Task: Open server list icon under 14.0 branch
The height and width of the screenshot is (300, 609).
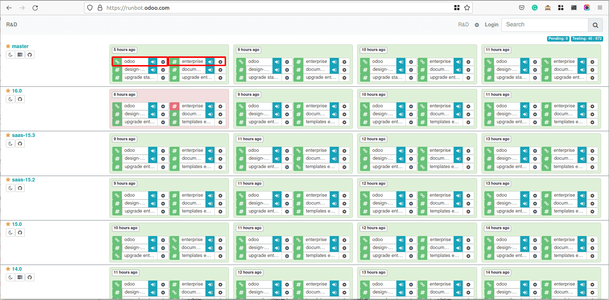Action: click(20, 277)
